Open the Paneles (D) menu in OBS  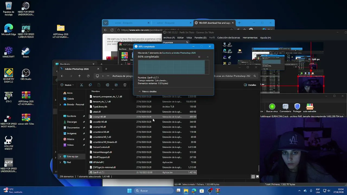point(200,38)
